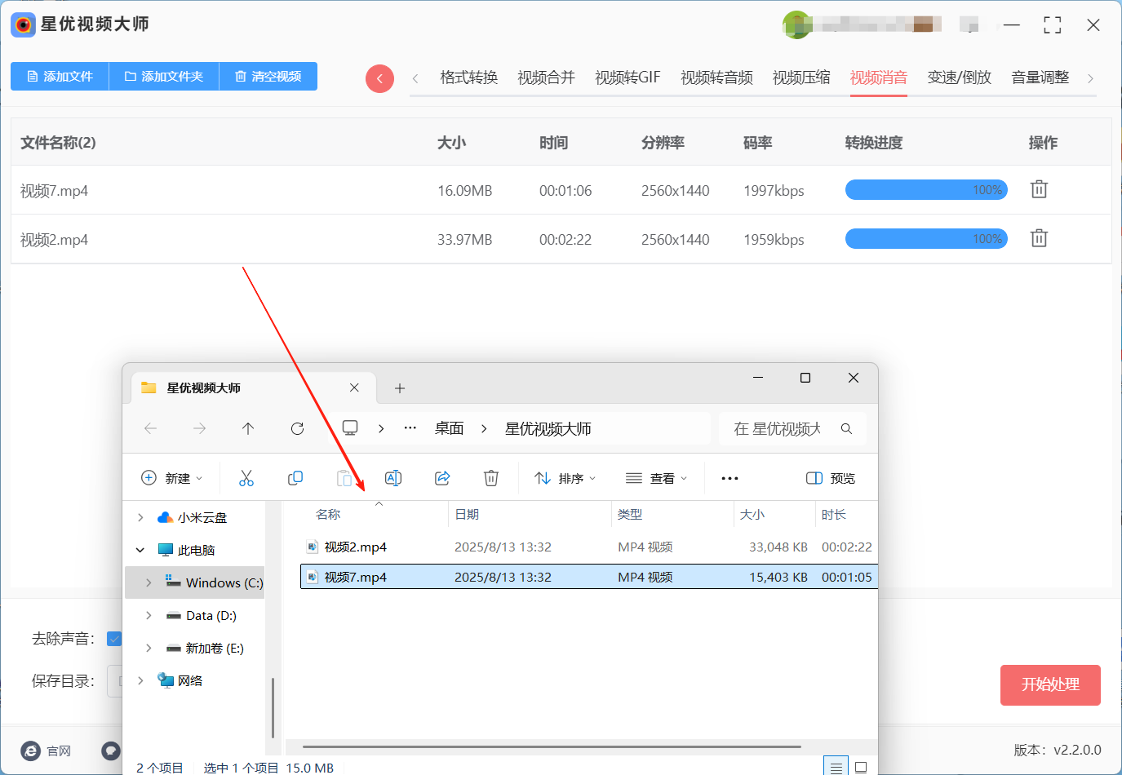Toggle fullscreen for 星优视频大师 window
Viewport: 1122px width, 775px height.
1053,25
